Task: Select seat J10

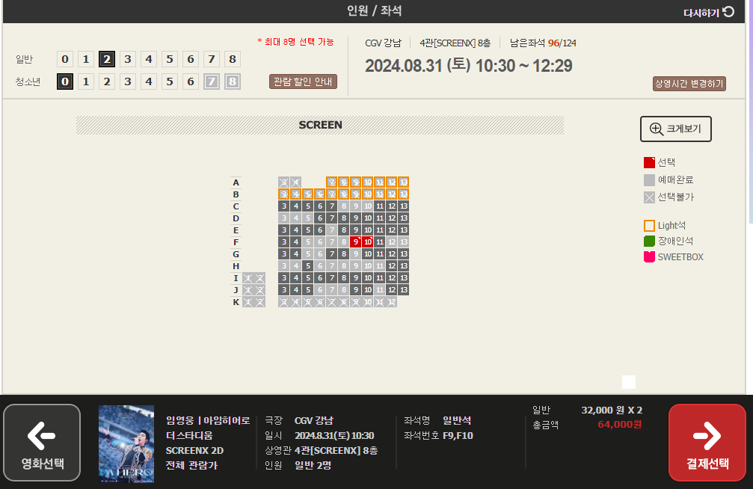Action: 367,289
